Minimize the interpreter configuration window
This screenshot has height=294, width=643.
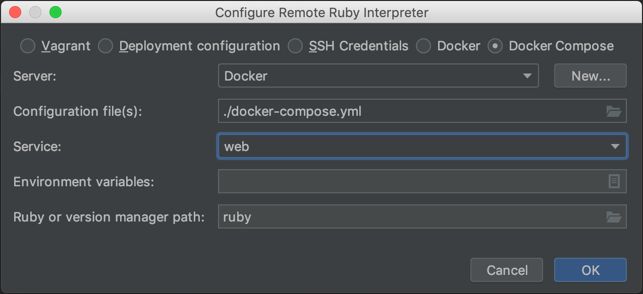point(35,12)
